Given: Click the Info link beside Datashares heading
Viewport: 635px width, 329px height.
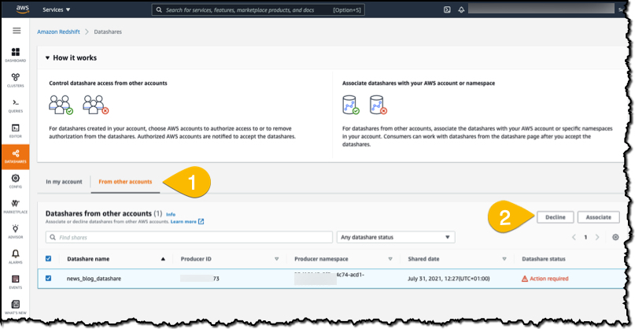Looking at the screenshot, I should (171, 214).
